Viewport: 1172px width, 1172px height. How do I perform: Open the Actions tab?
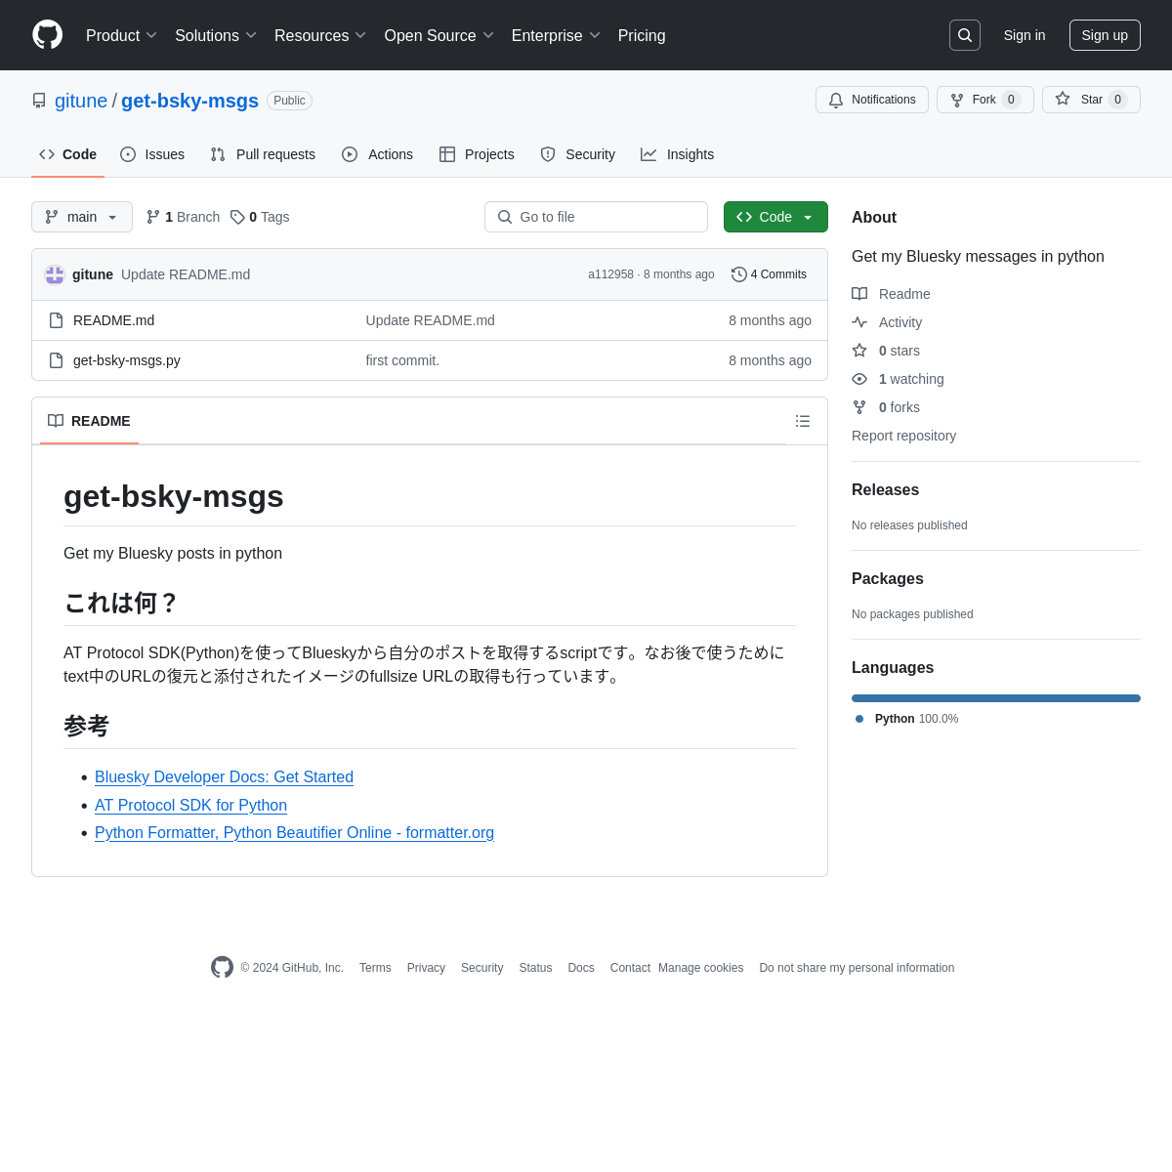click(377, 154)
